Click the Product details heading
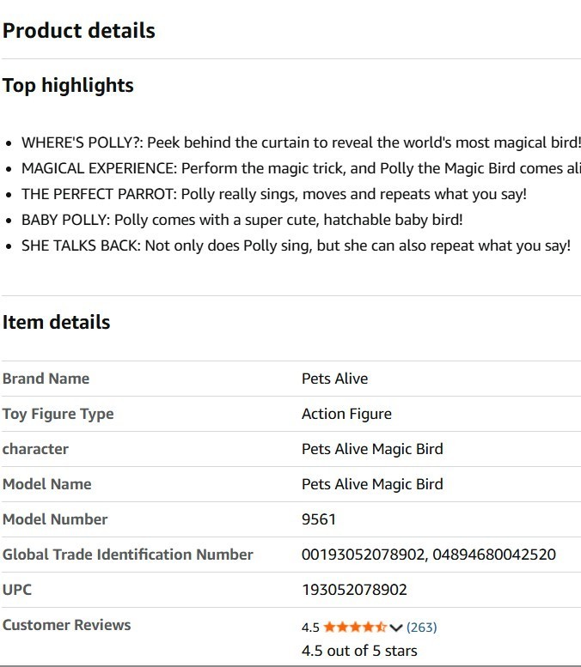The width and height of the screenshot is (581, 667). click(x=79, y=31)
